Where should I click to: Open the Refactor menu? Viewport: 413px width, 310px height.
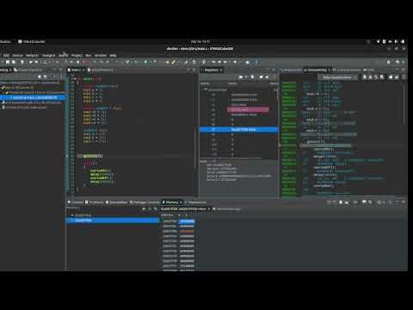32,55
